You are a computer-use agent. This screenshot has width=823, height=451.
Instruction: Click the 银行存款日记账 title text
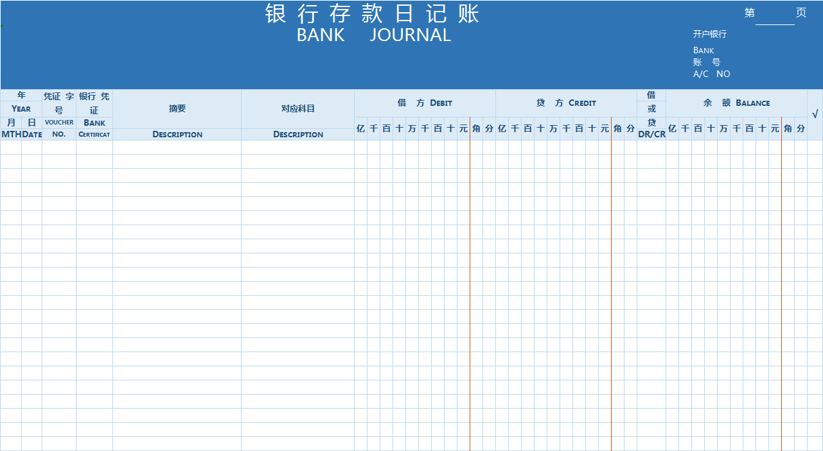[371, 14]
